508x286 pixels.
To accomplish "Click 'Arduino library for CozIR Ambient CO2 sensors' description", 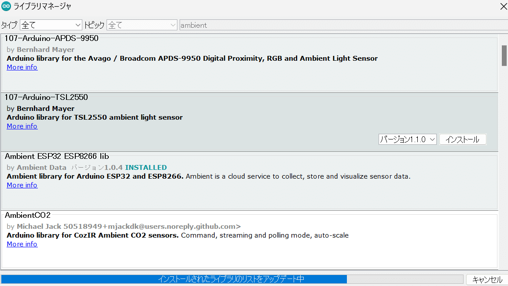I will point(92,235).
